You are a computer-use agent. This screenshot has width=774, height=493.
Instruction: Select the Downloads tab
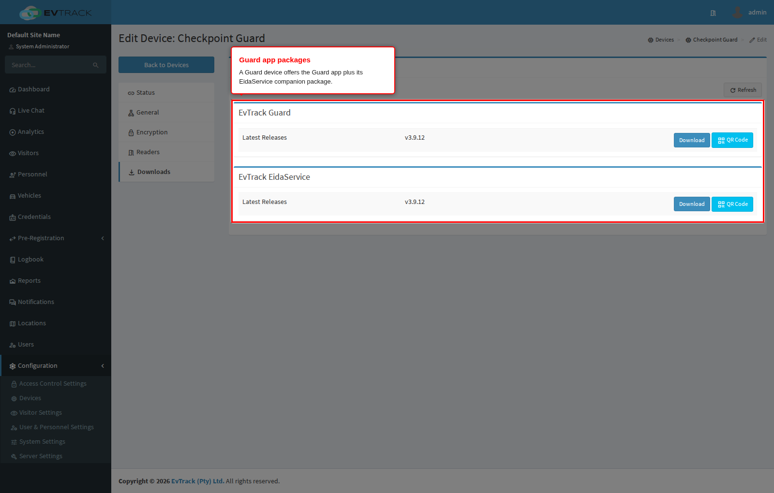[166, 172]
